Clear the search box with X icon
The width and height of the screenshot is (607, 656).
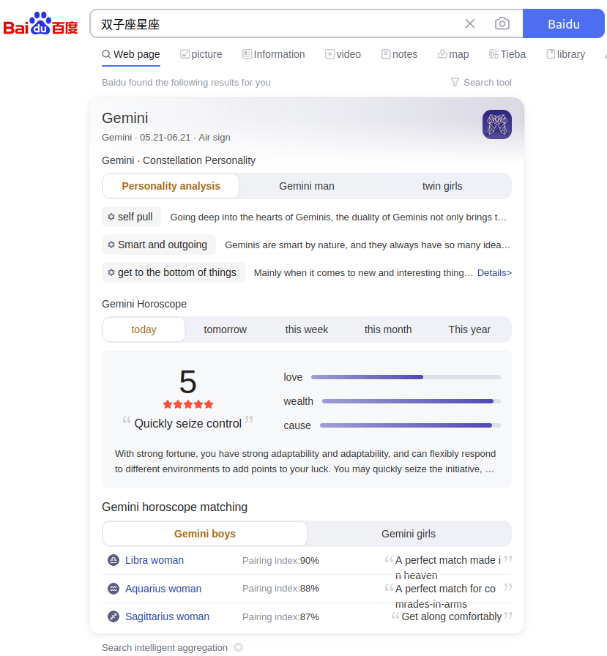[470, 23]
